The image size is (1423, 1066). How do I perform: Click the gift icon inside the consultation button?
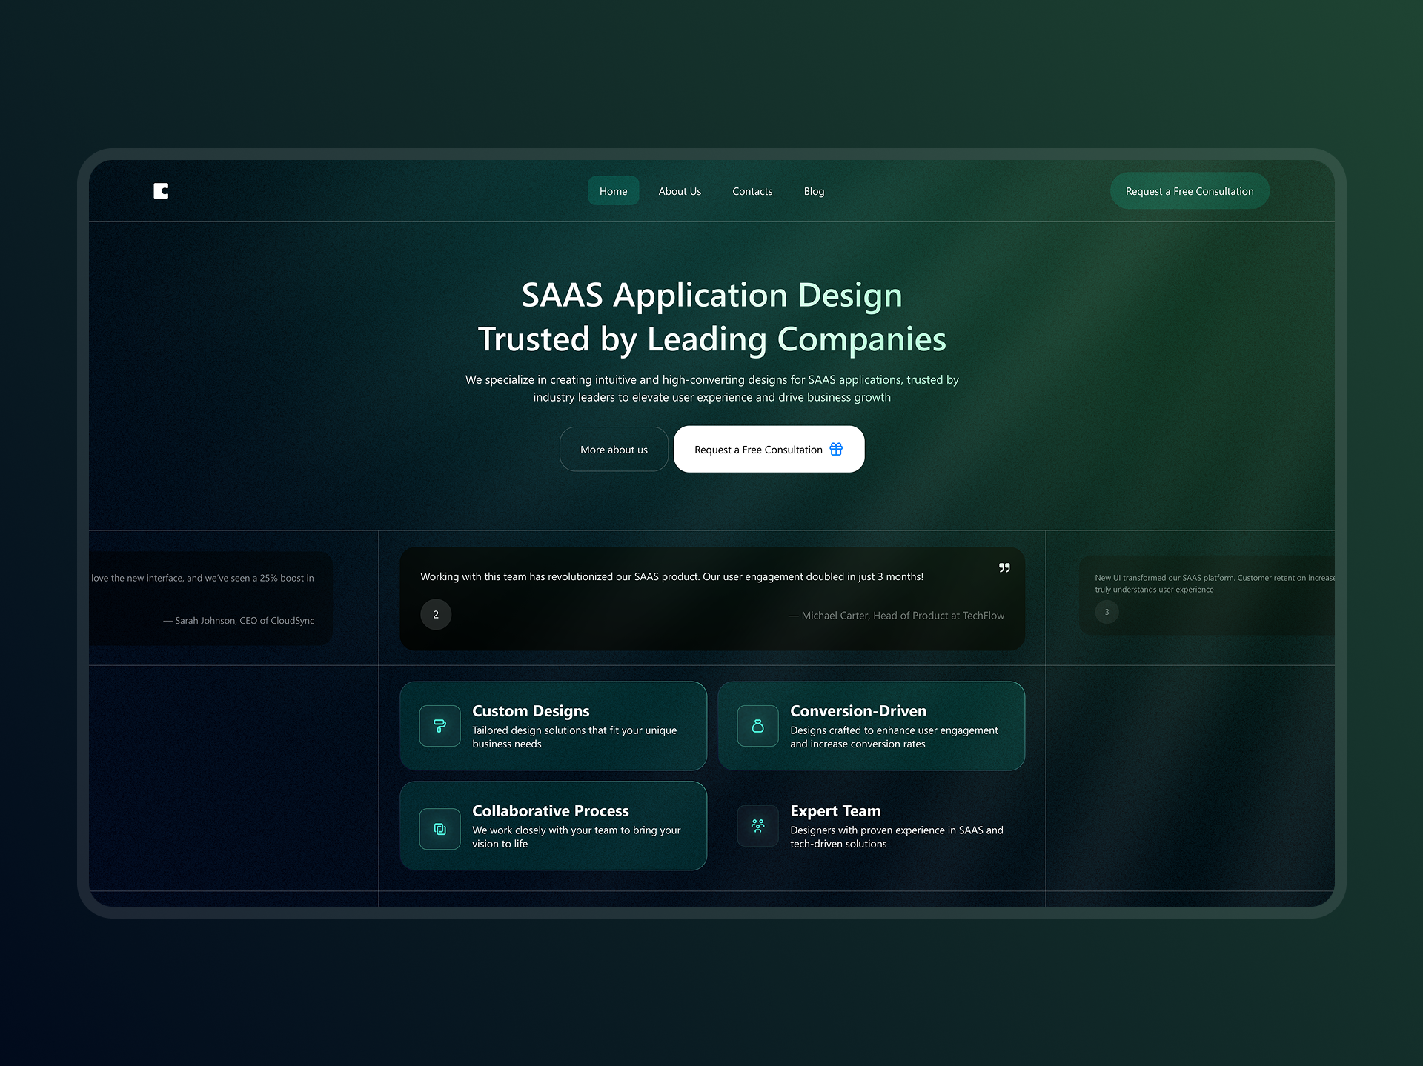click(835, 449)
